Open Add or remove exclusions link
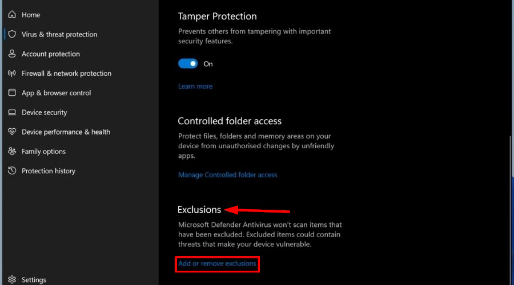 [x=217, y=264]
